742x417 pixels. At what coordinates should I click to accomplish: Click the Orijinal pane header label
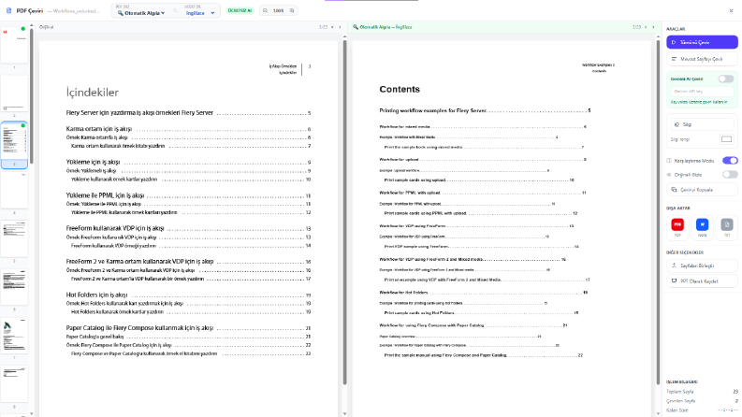(47, 27)
